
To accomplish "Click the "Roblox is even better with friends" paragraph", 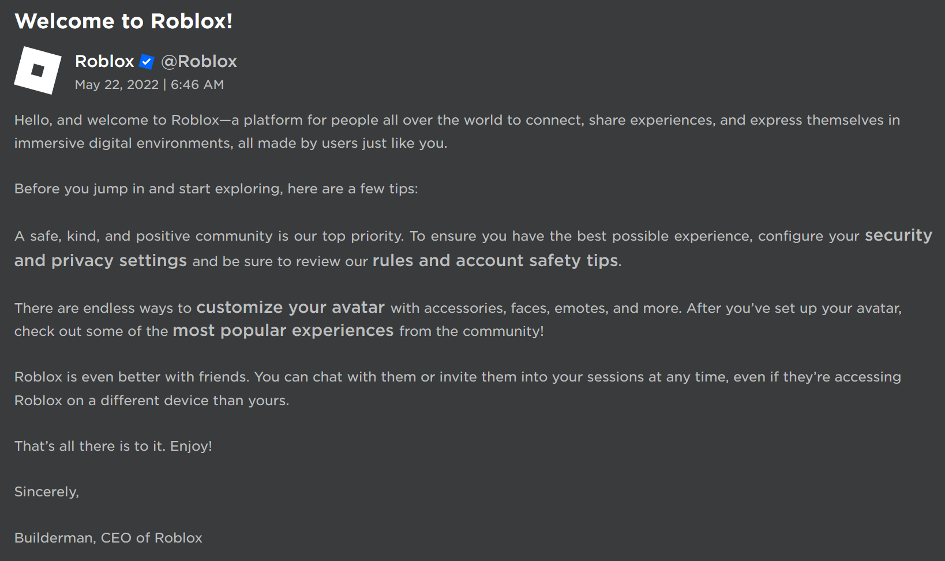I will point(404,377).
